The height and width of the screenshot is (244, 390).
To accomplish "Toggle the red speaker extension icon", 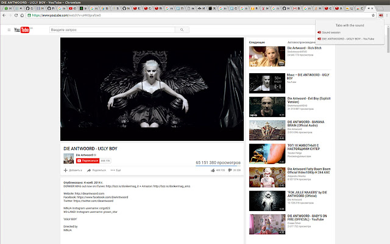I will click(x=381, y=15).
